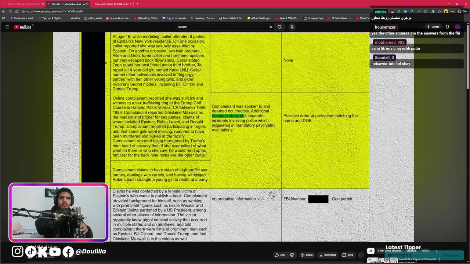Open the Ziperto bookmark

click(x=50, y=18)
